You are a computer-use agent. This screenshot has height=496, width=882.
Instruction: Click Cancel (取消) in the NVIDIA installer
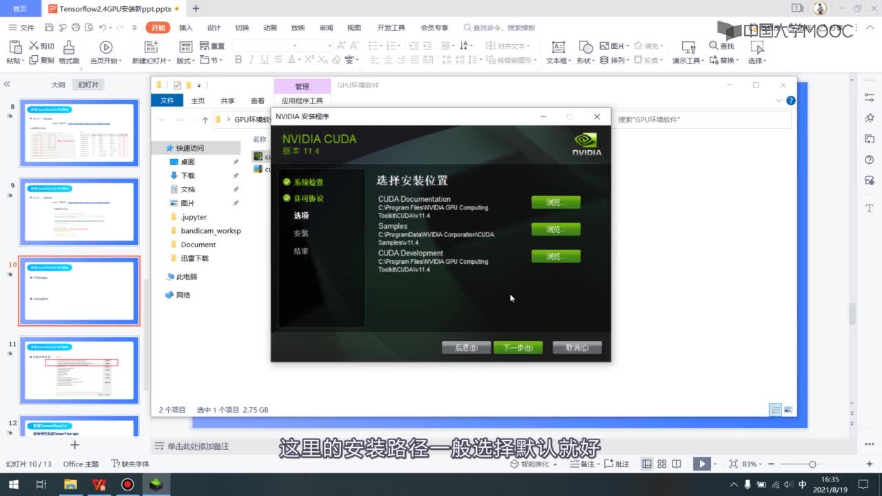click(577, 348)
